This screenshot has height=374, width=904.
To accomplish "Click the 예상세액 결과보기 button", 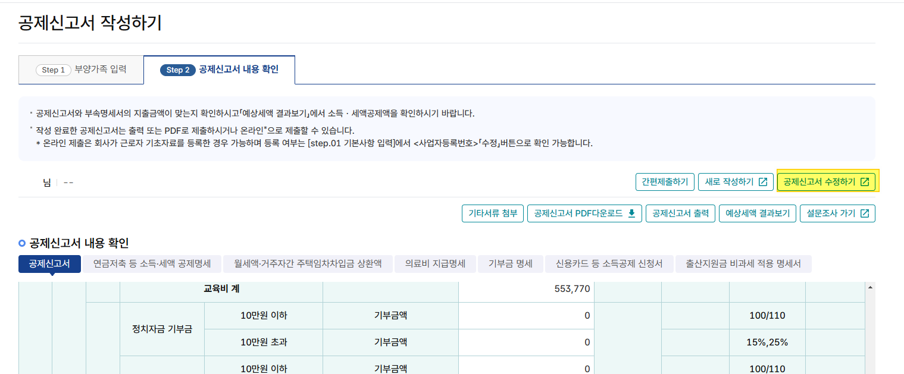I will 758,213.
